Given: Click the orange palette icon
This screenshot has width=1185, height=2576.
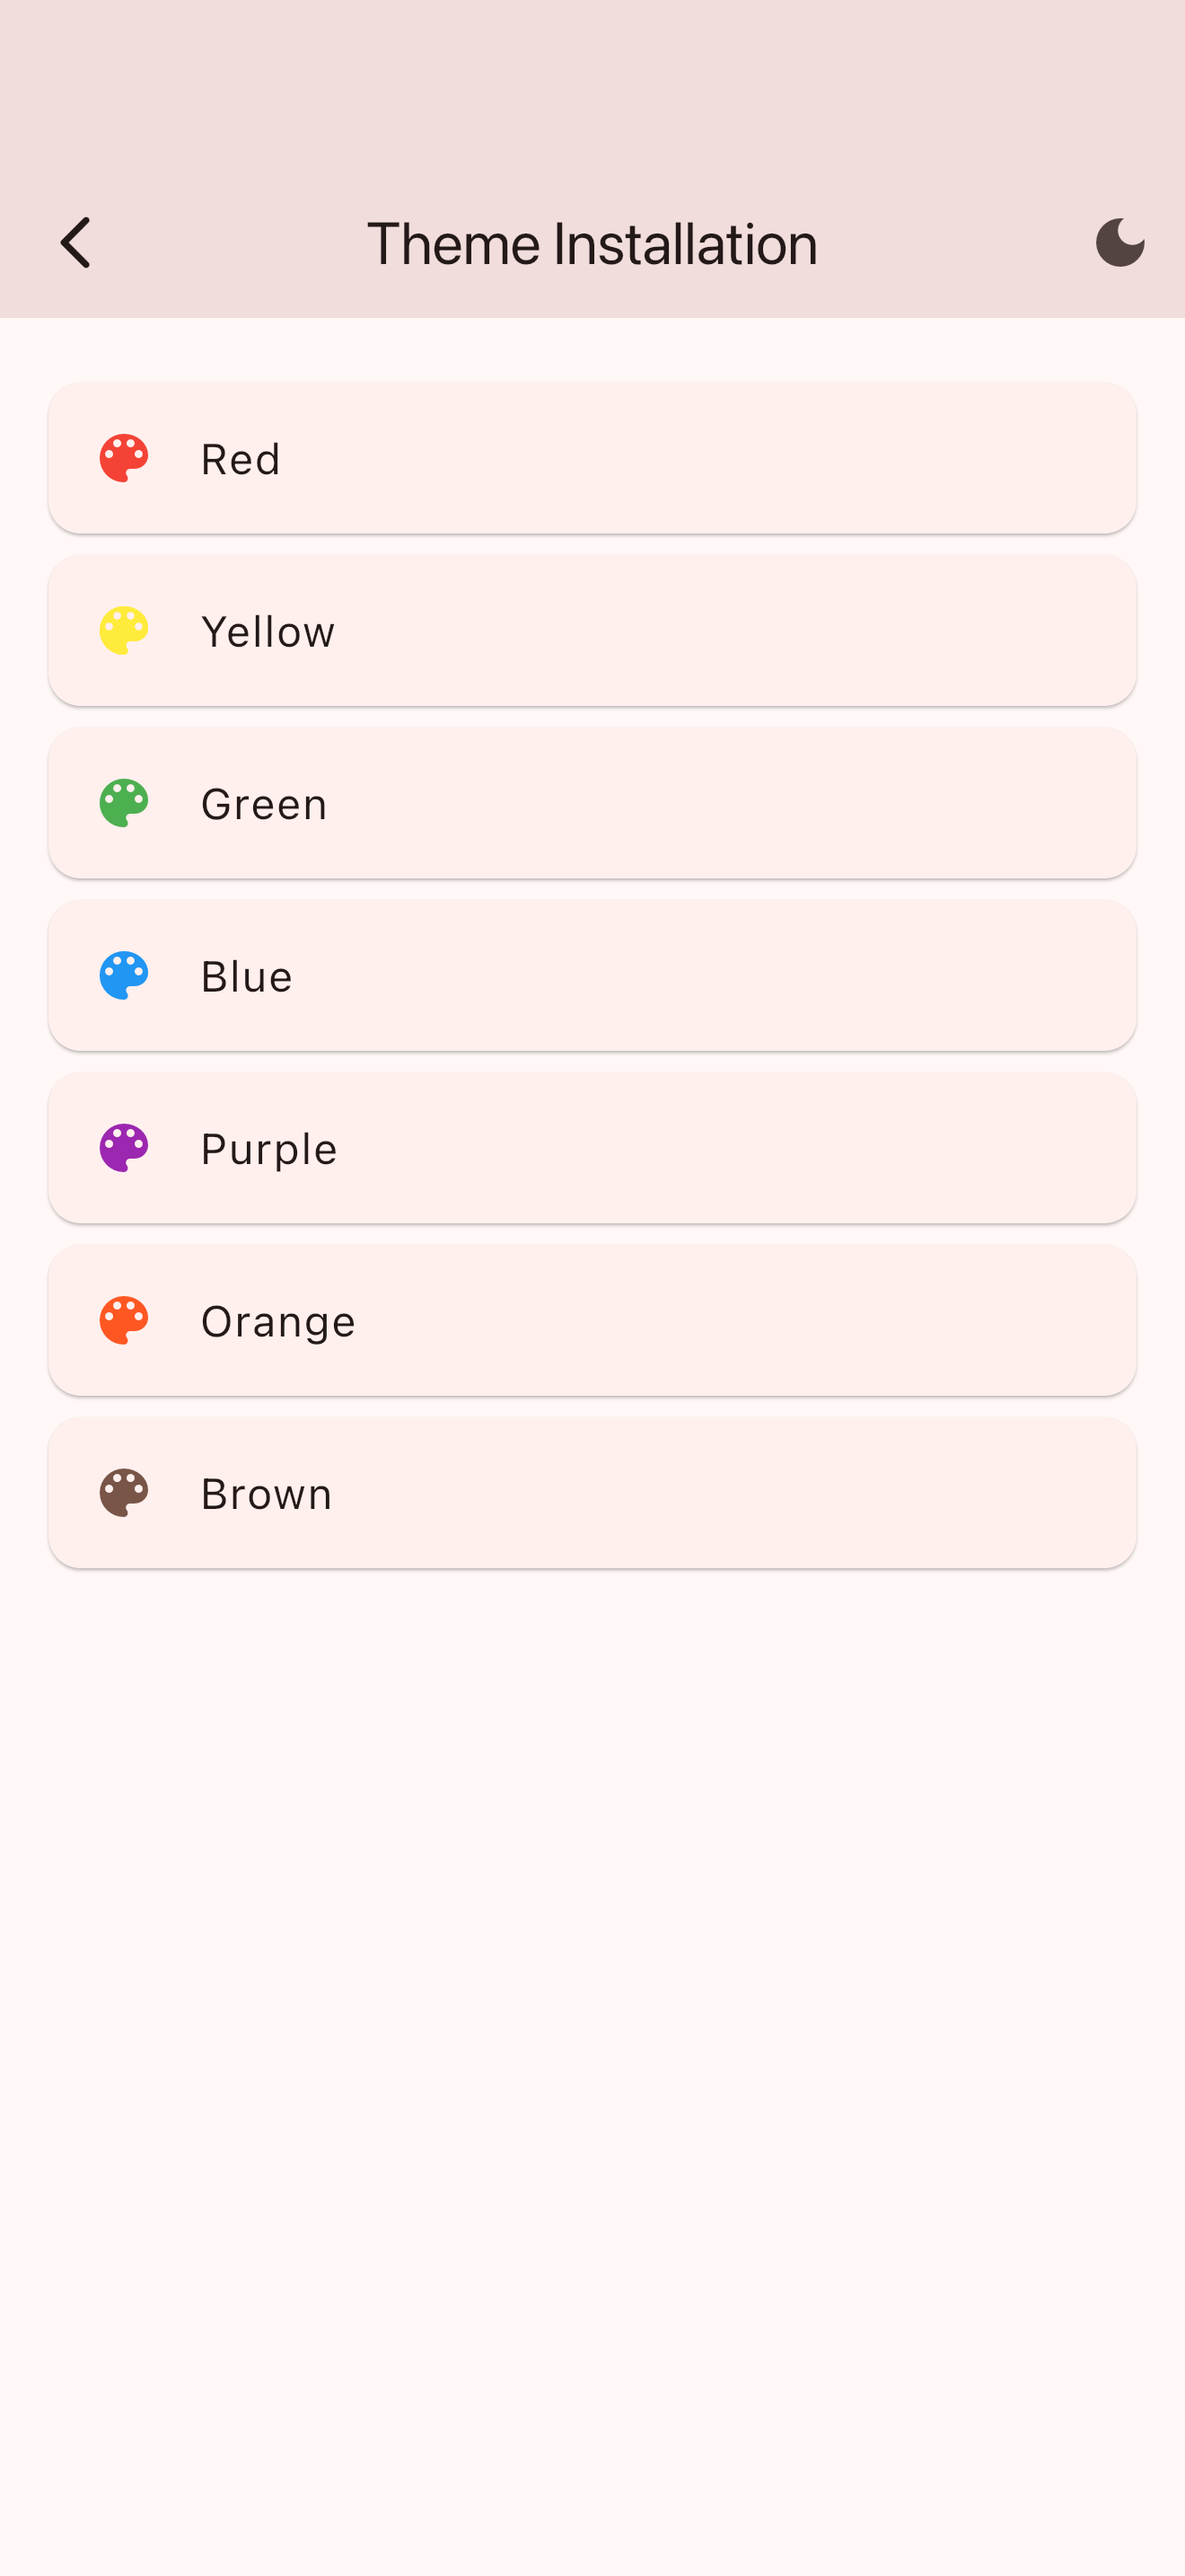Looking at the screenshot, I should click(x=124, y=1321).
